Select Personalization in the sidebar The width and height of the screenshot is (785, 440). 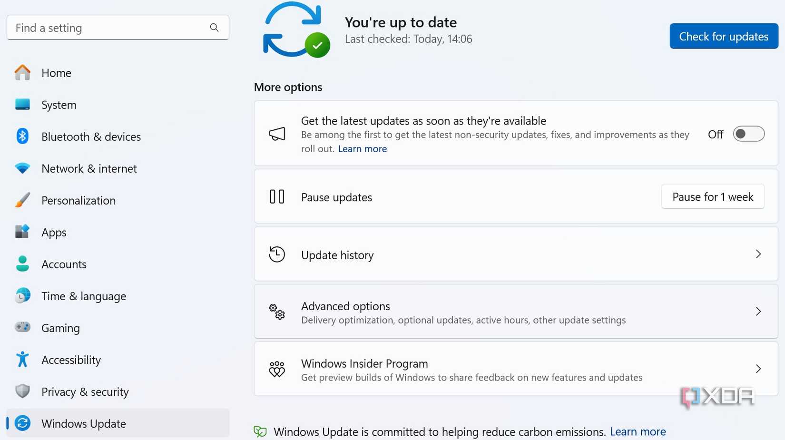[118, 200]
